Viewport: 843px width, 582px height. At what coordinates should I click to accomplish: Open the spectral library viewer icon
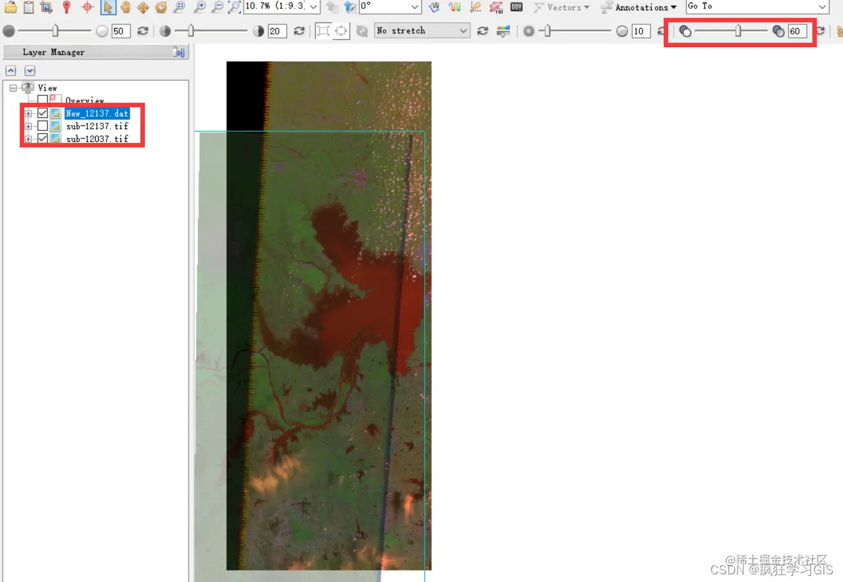point(455,7)
